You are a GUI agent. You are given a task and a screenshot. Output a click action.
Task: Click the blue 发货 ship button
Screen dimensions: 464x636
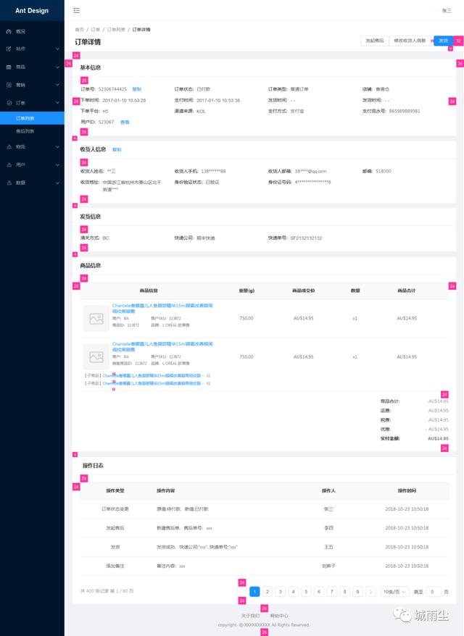pyautogui.click(x=443, y=41)
